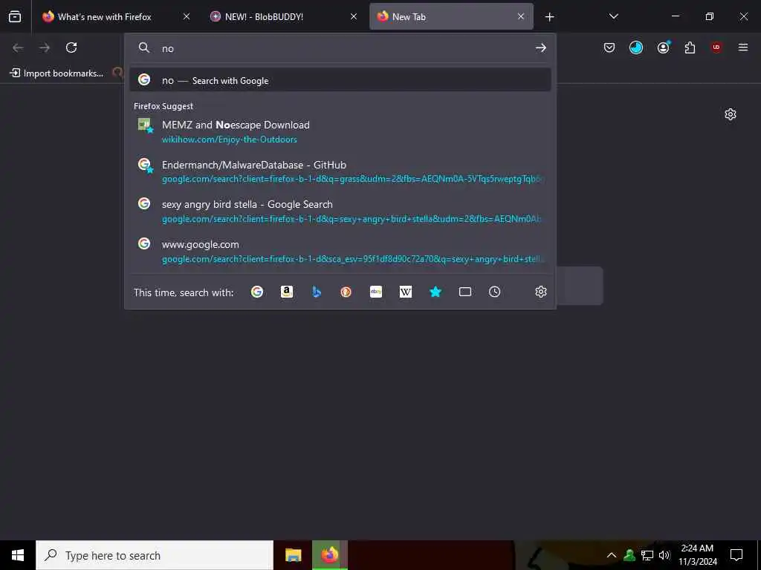761x570 pixels.
Task: Open search settings gear in suggestion panel
Action: tap(541, 292)
